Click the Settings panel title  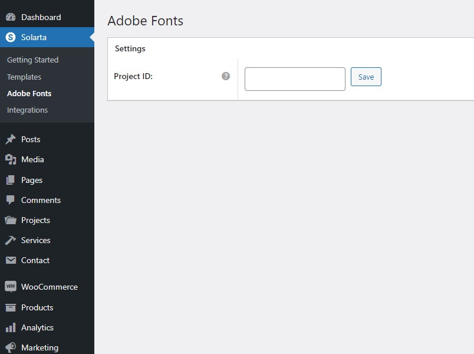coord(130,49)
